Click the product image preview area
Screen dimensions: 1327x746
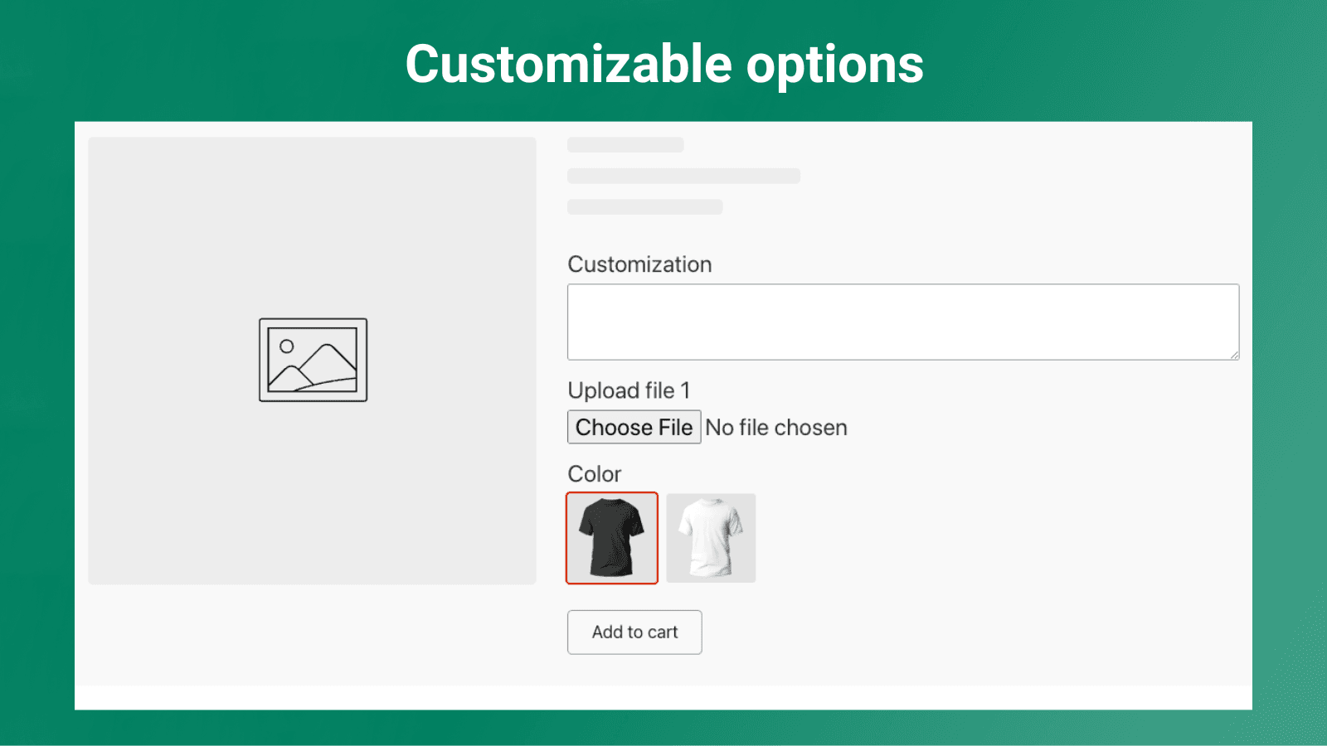coord(313,360)
